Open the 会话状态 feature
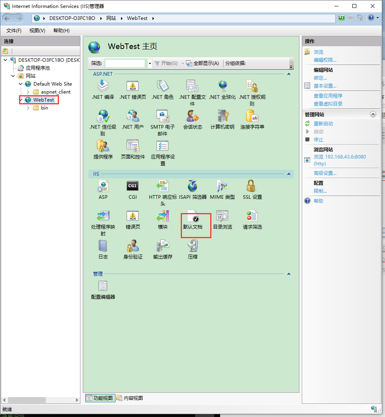This screenshot has width=385, height=417. point(192,119)
